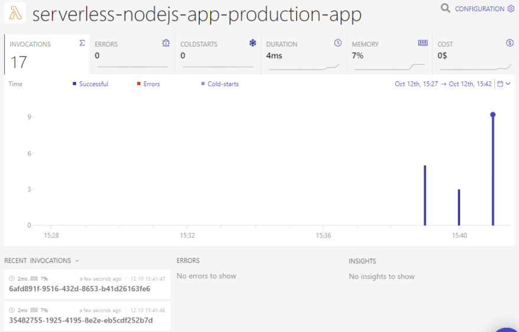This screenshot has width=519, height=332.
Task: Click the INSIGHTS section heading
Action: coord(363,261)
